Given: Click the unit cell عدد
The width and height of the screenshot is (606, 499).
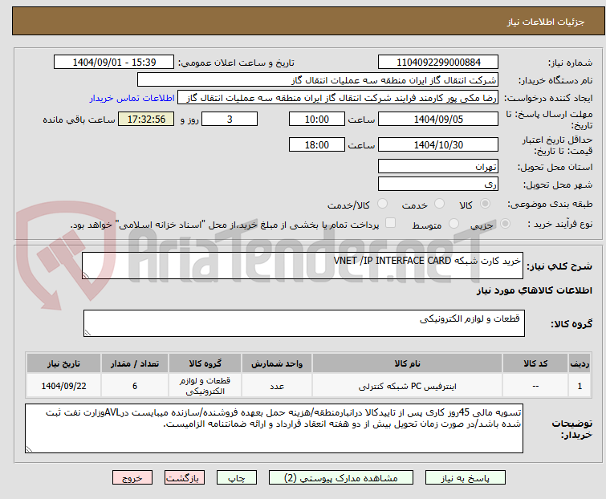Looking at the screenshot, I should tap(277, 385).
